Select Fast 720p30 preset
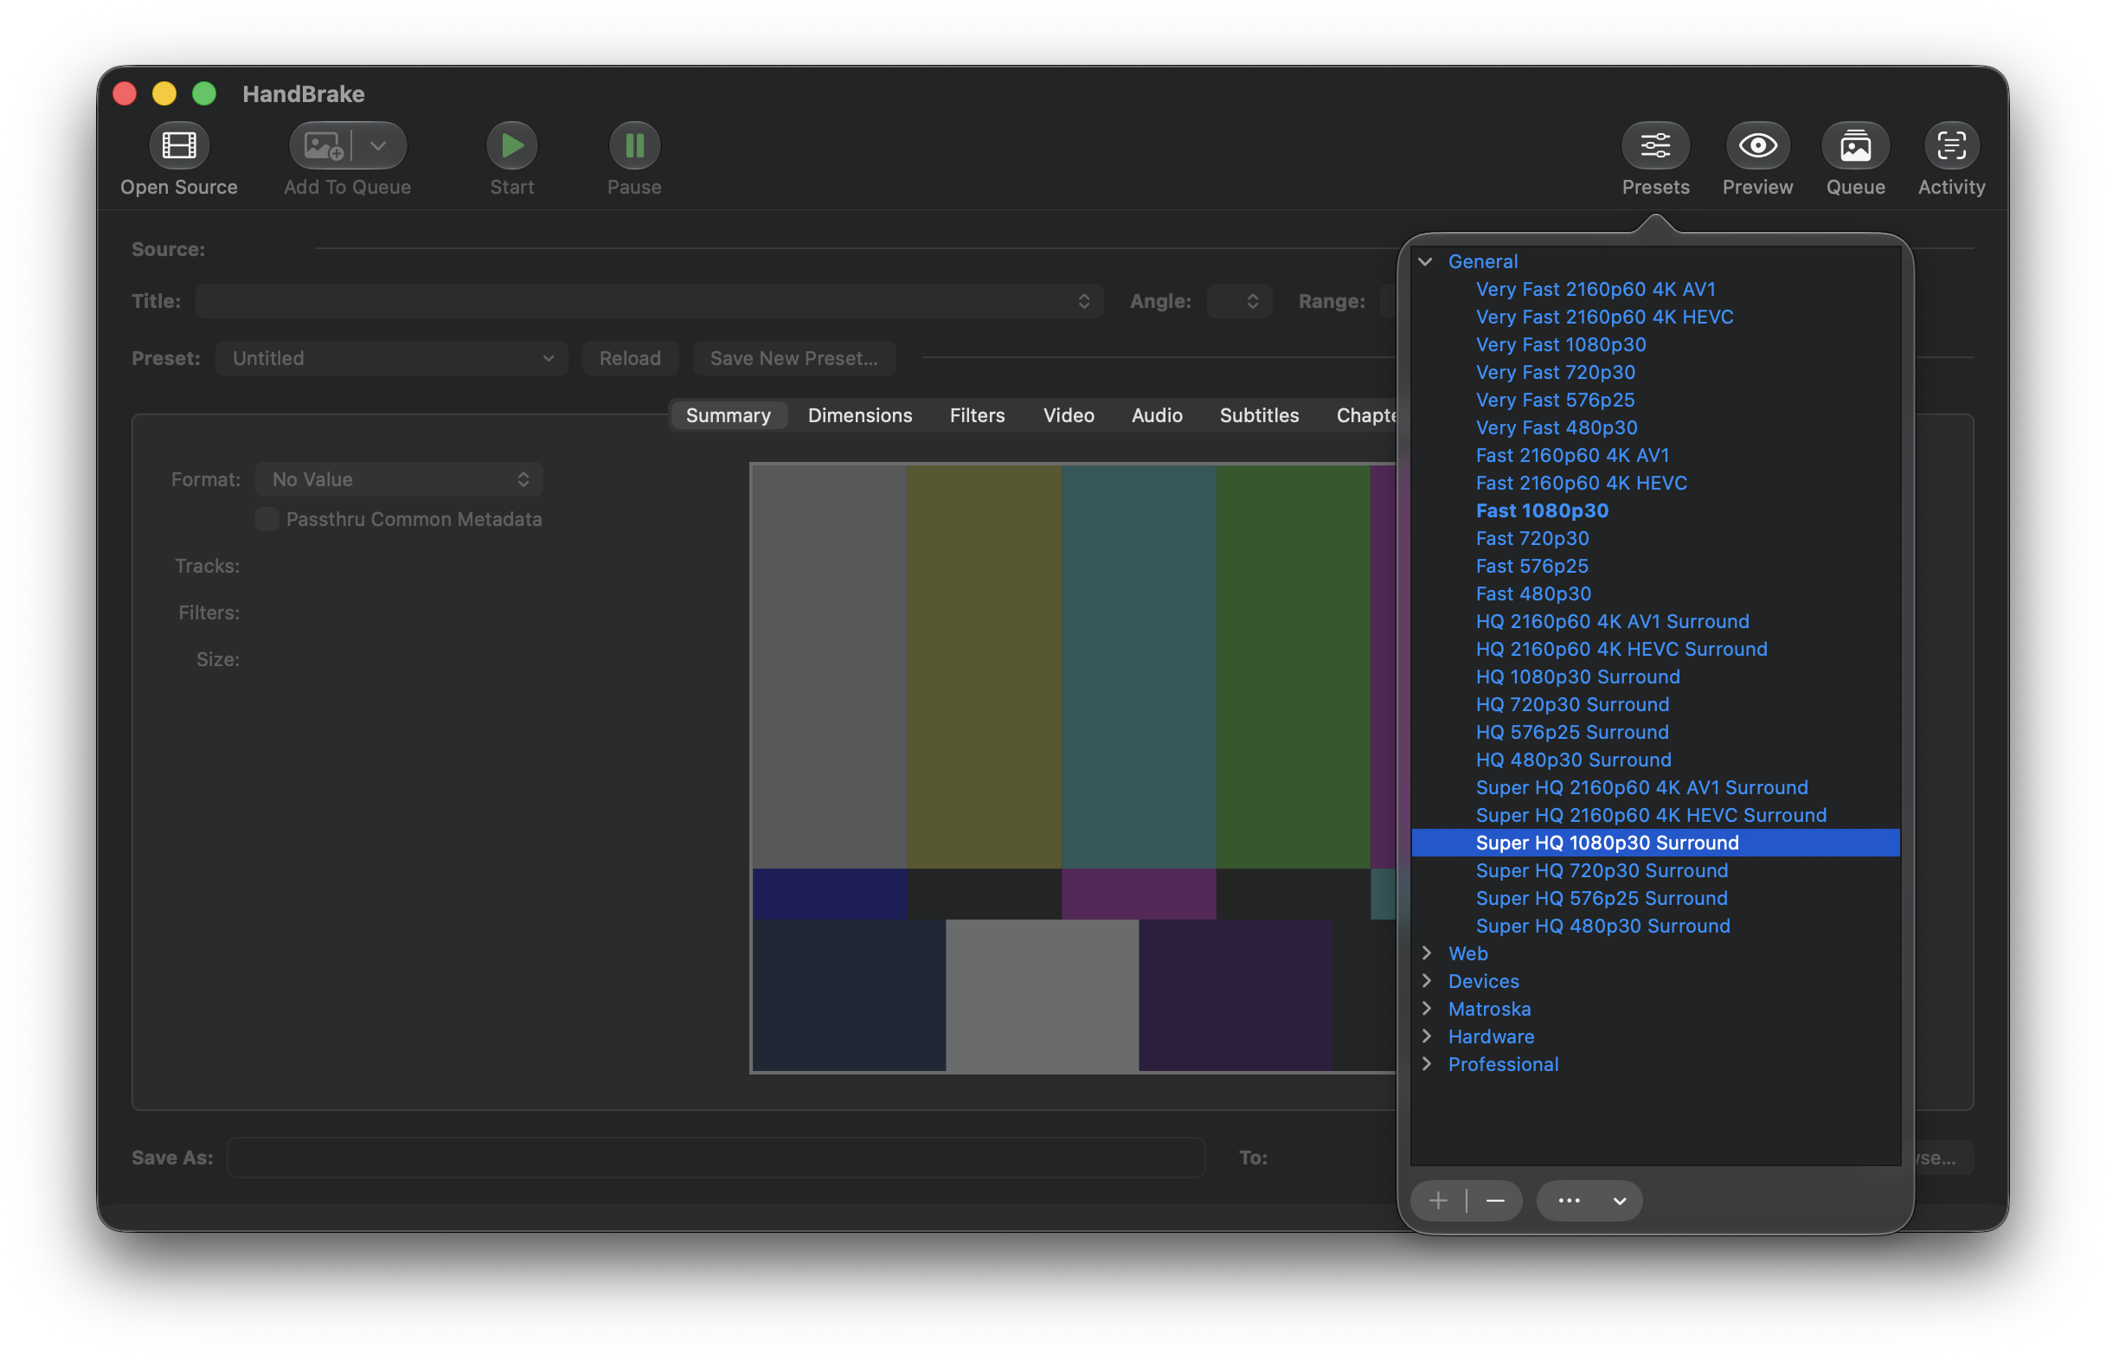Image resolution: width=2106 pixels, height=1360 pixels. click(1655, 538)
